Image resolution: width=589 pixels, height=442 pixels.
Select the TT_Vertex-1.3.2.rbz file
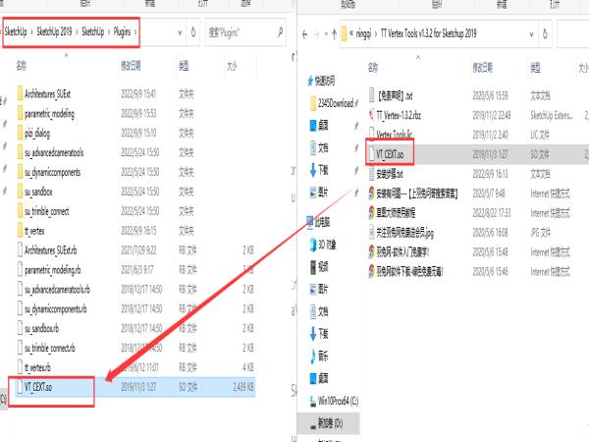coord(399,115)
